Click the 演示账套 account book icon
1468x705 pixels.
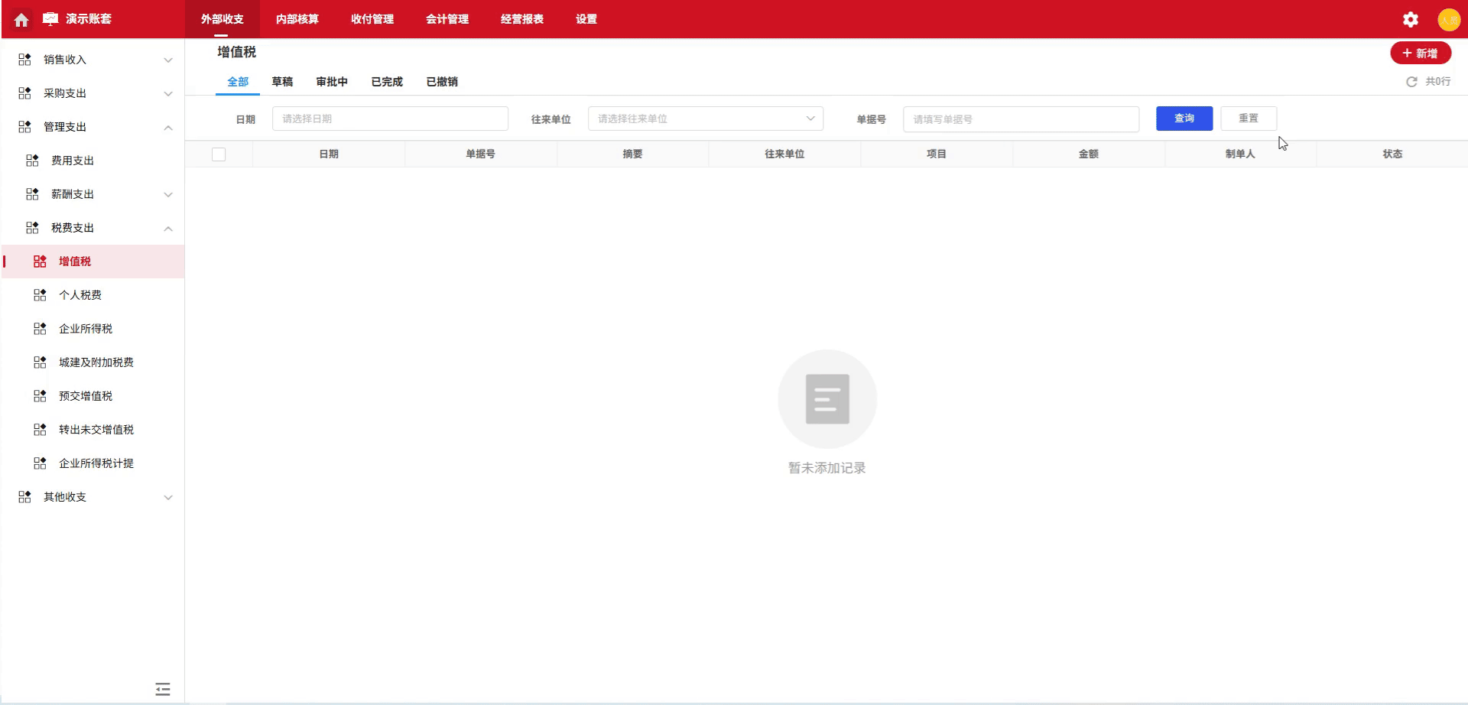49,19
